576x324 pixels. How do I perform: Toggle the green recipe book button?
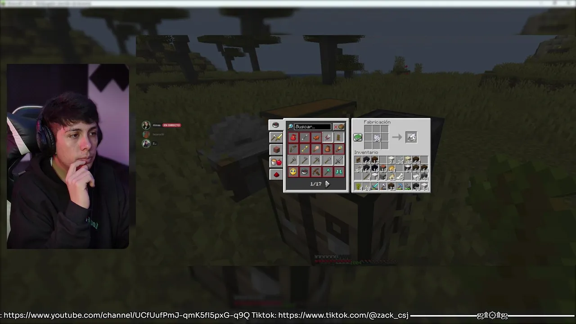tap(358, 137)
